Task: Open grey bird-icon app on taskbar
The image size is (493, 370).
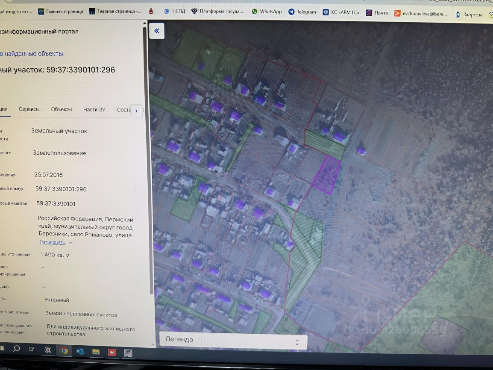Action: (128, 353)
